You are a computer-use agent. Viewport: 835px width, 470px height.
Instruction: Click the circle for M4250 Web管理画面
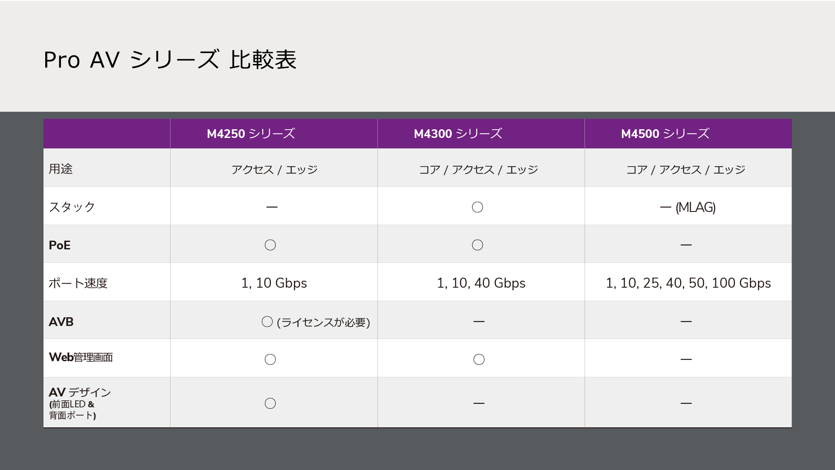coord(270,359)
